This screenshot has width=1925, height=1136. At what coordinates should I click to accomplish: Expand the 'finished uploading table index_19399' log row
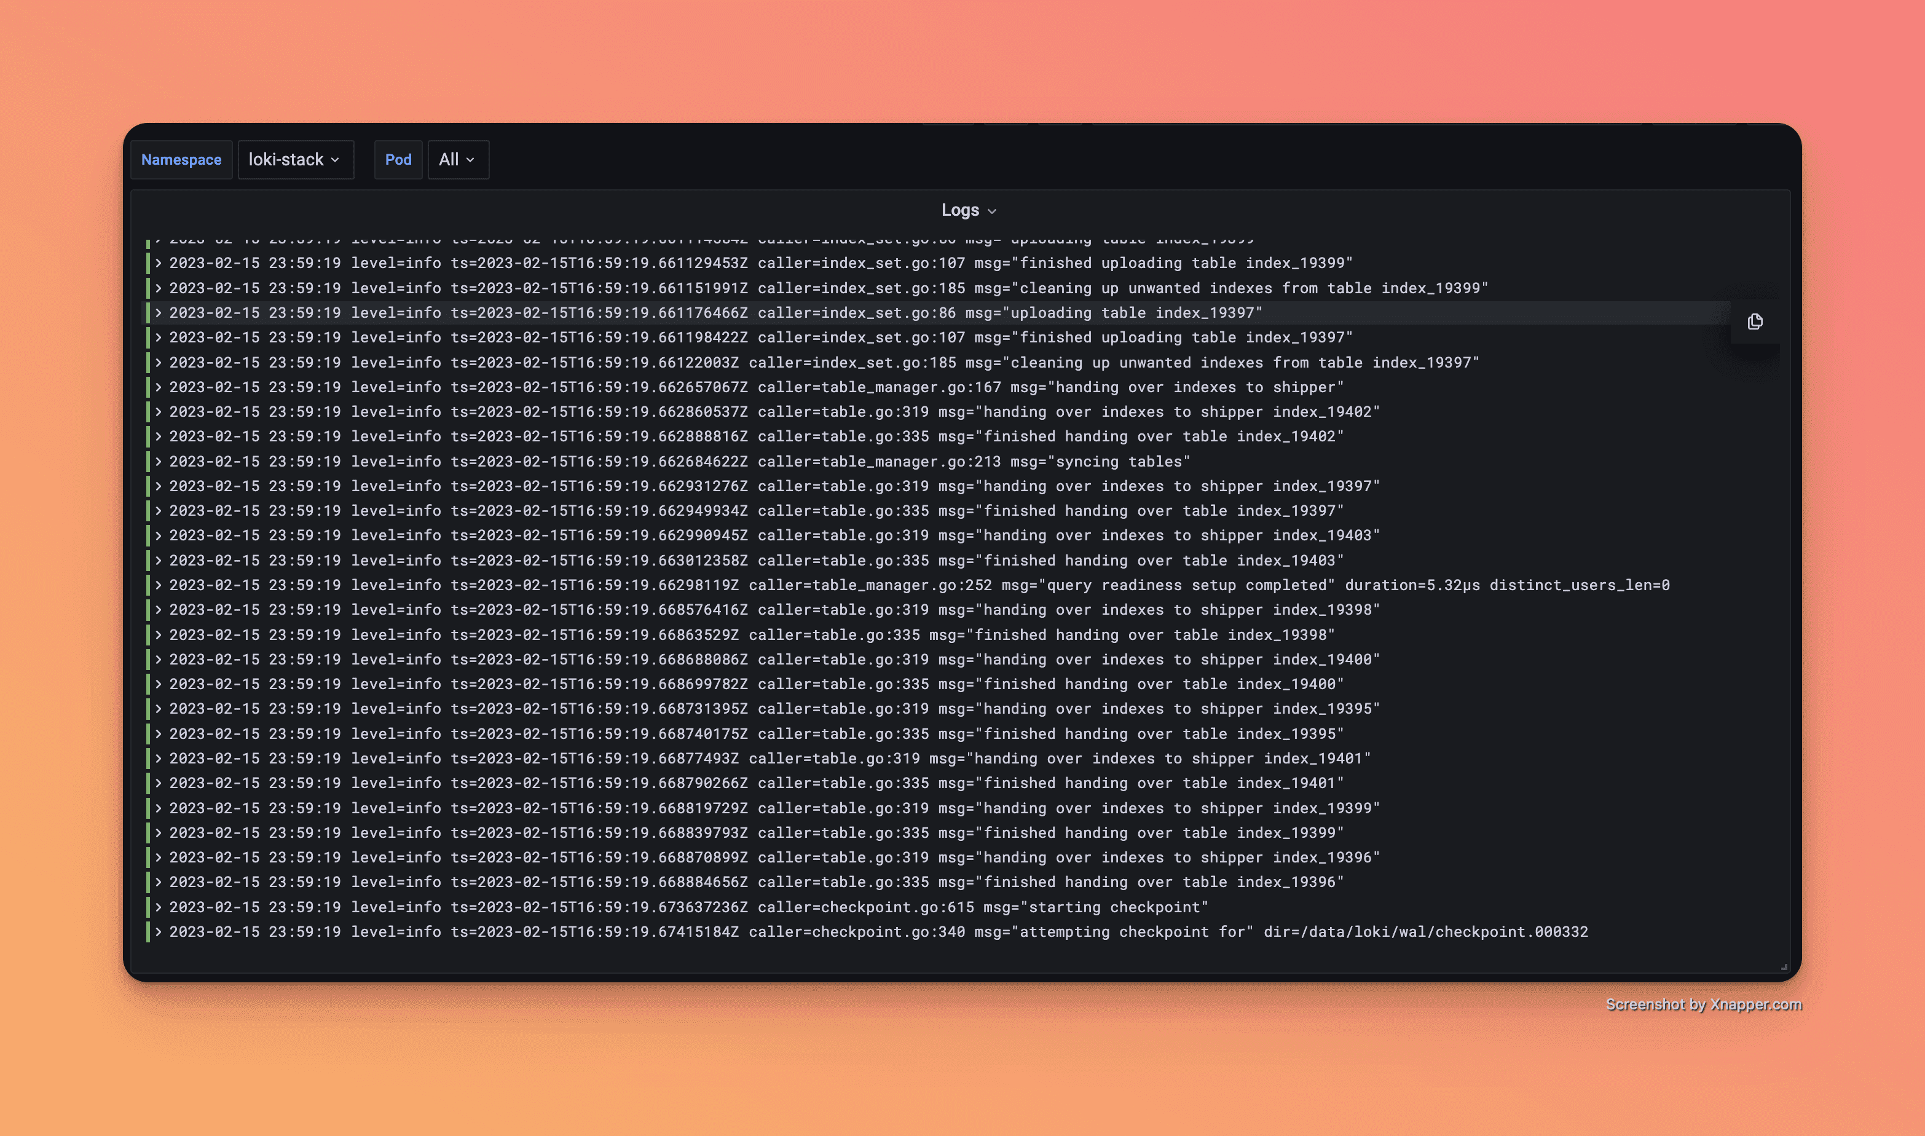pos(159,262)
